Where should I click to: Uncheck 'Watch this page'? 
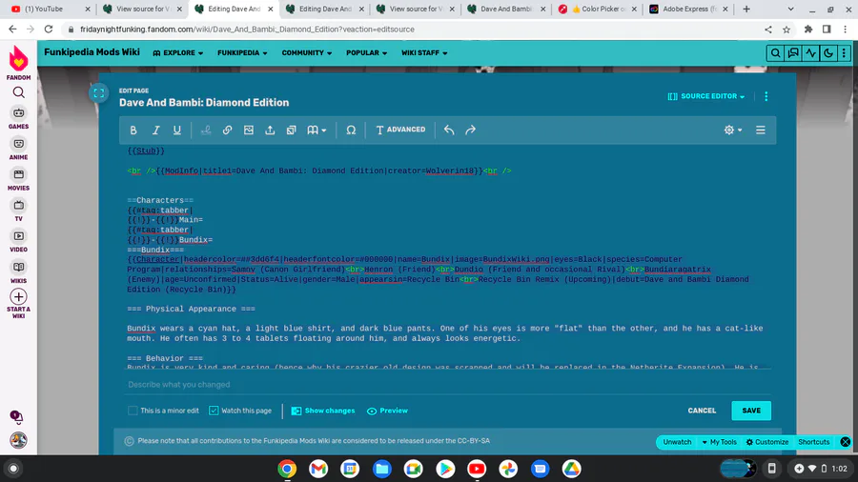[214, 411]
